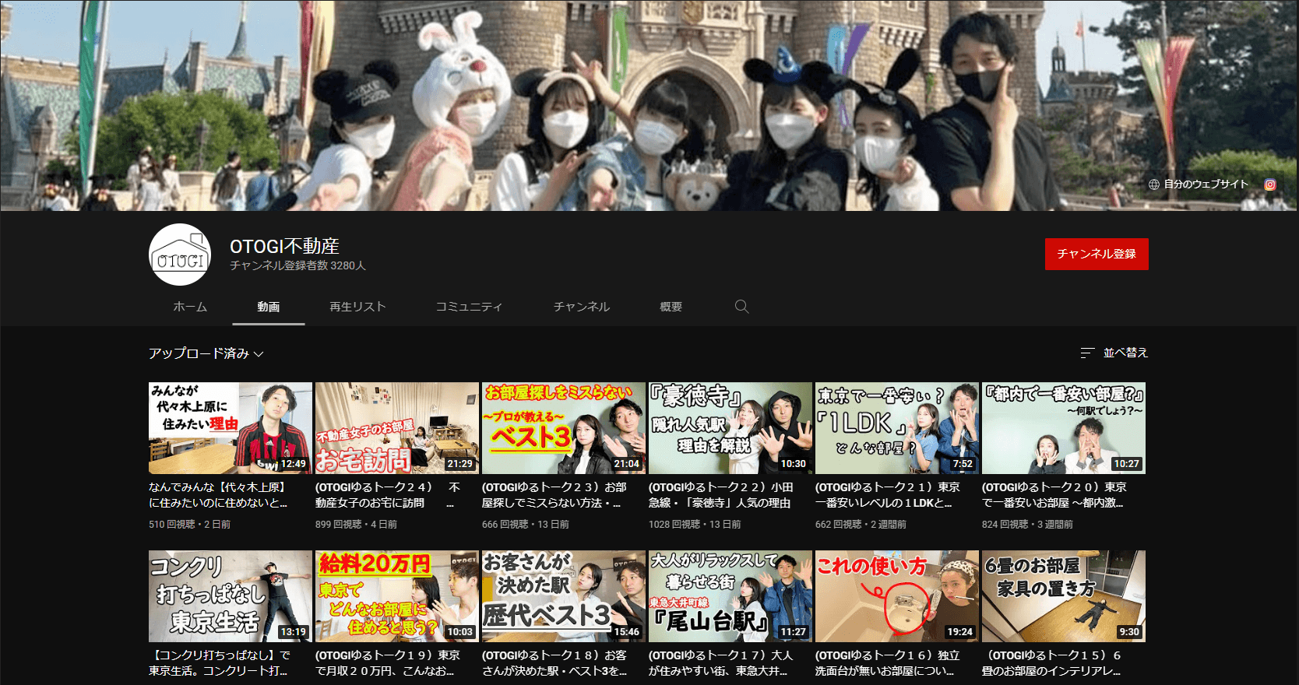Open the 並べ替え sort menu
Viewport: 1299px width, 685px height.
[x=1114, y=353]
